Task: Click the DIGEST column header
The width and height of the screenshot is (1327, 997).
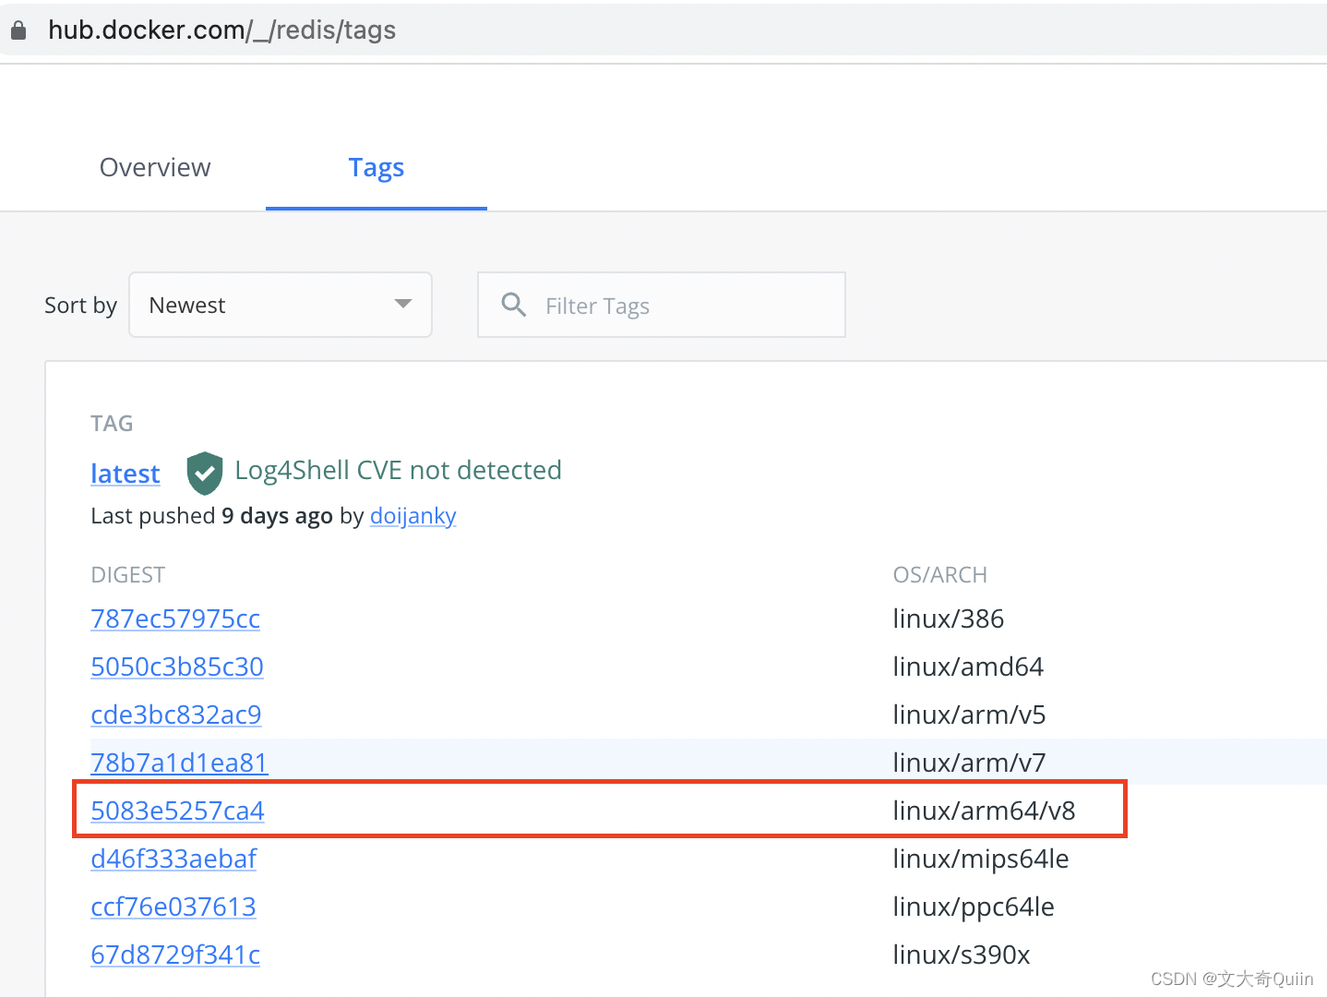Action: [127, 575]
